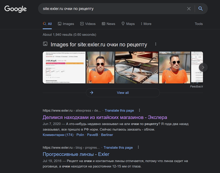Image resolution: width=220 pixels, height=173 pixels.
Task: Open the eyeglasses close-up thumbnail
Action: tap(137, 67)
